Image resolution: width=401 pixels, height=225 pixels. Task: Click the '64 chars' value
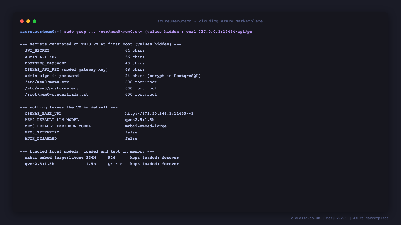[135, 50]
